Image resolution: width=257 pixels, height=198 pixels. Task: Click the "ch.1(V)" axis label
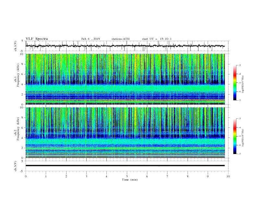tap(16, 46)
